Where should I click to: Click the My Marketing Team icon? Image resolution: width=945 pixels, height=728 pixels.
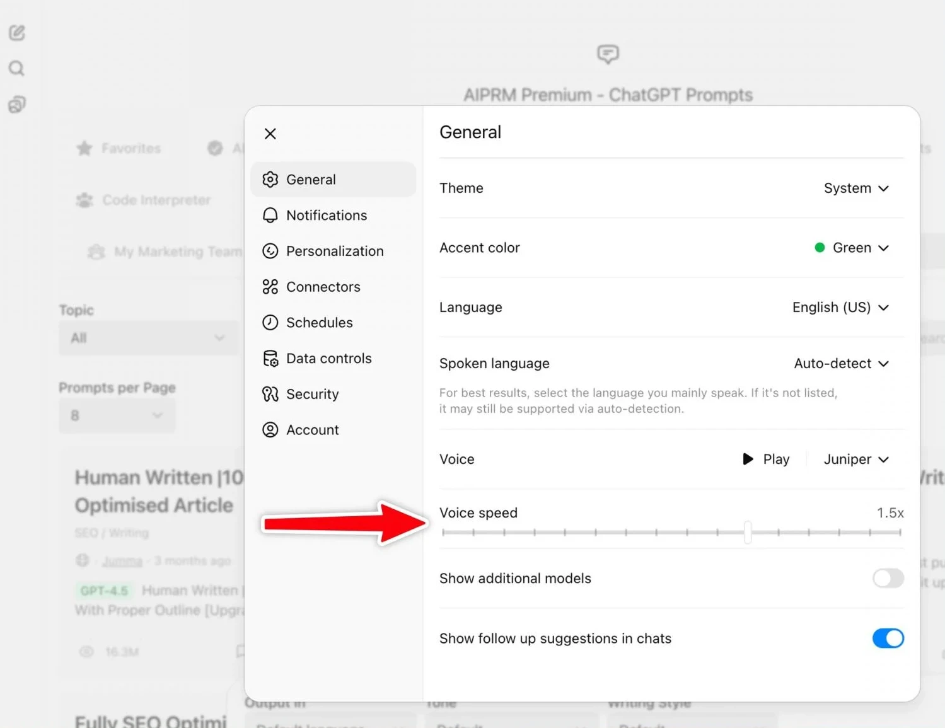point(96,252)
